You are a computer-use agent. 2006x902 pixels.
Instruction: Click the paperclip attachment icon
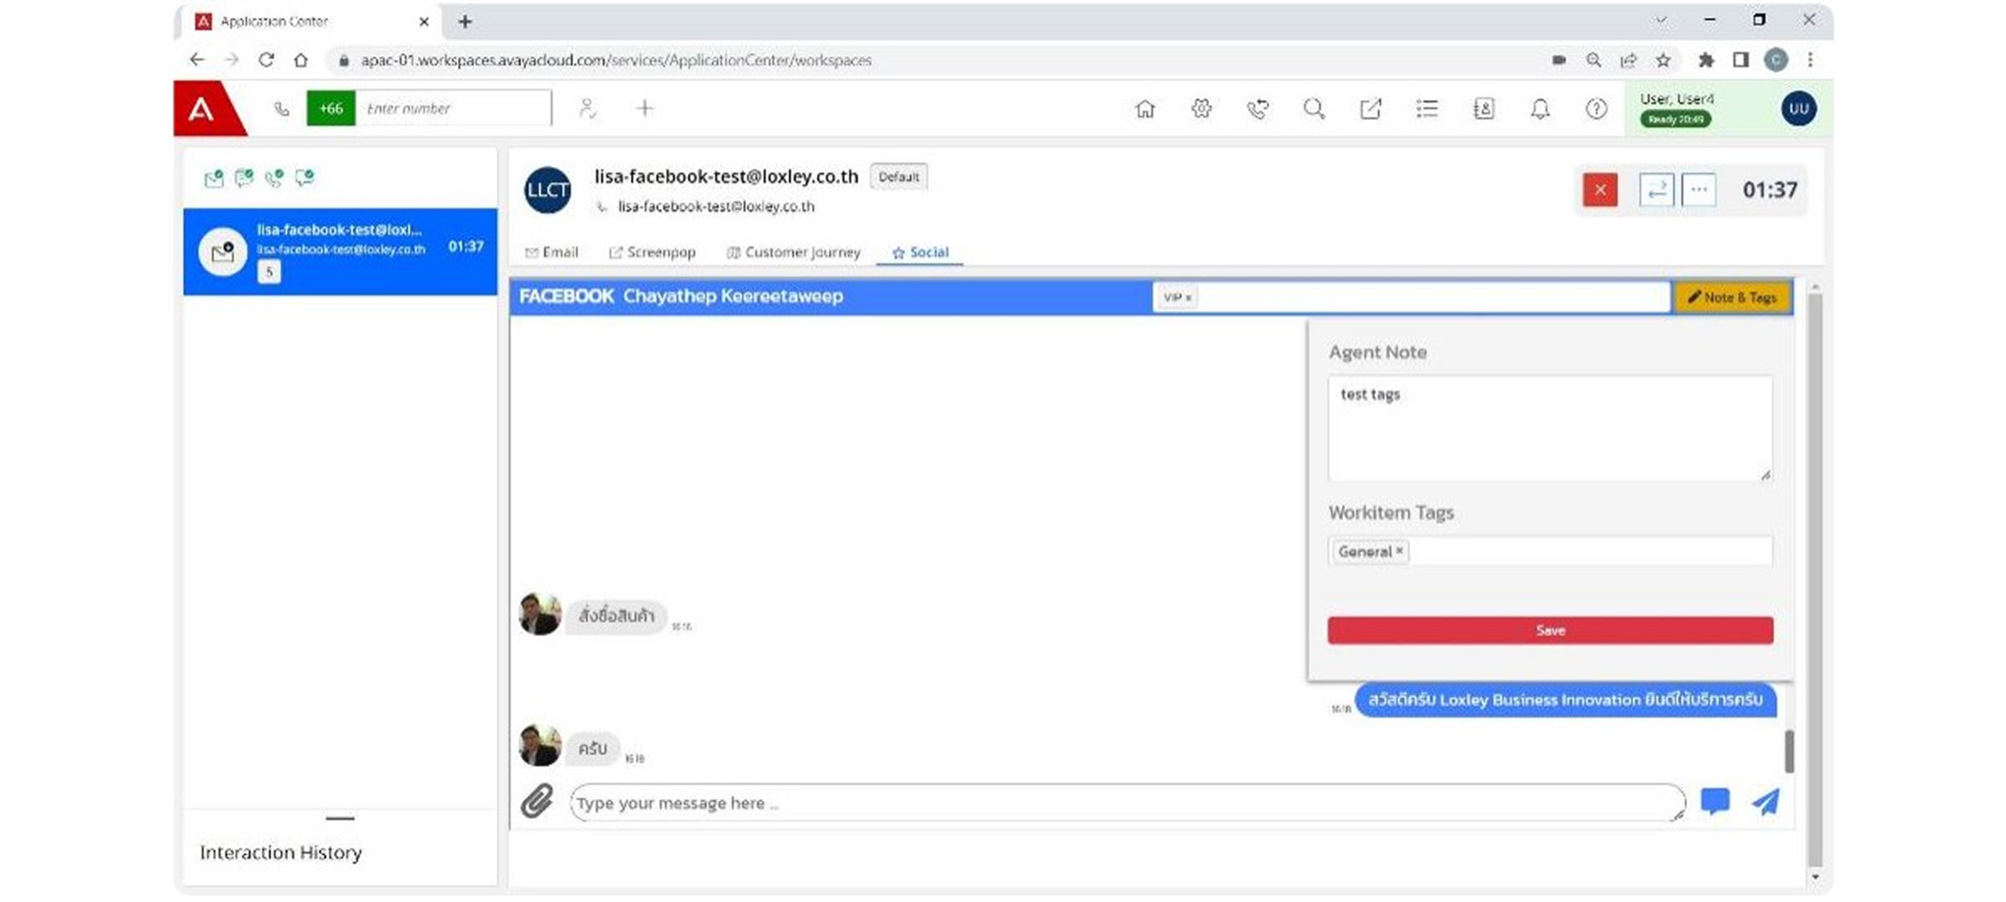538,802
